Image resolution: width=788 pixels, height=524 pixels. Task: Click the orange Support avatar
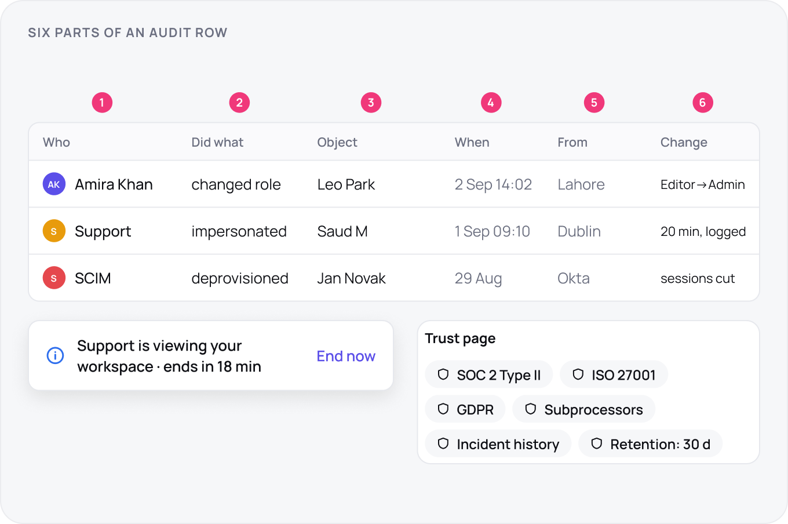tap(54, 231)
